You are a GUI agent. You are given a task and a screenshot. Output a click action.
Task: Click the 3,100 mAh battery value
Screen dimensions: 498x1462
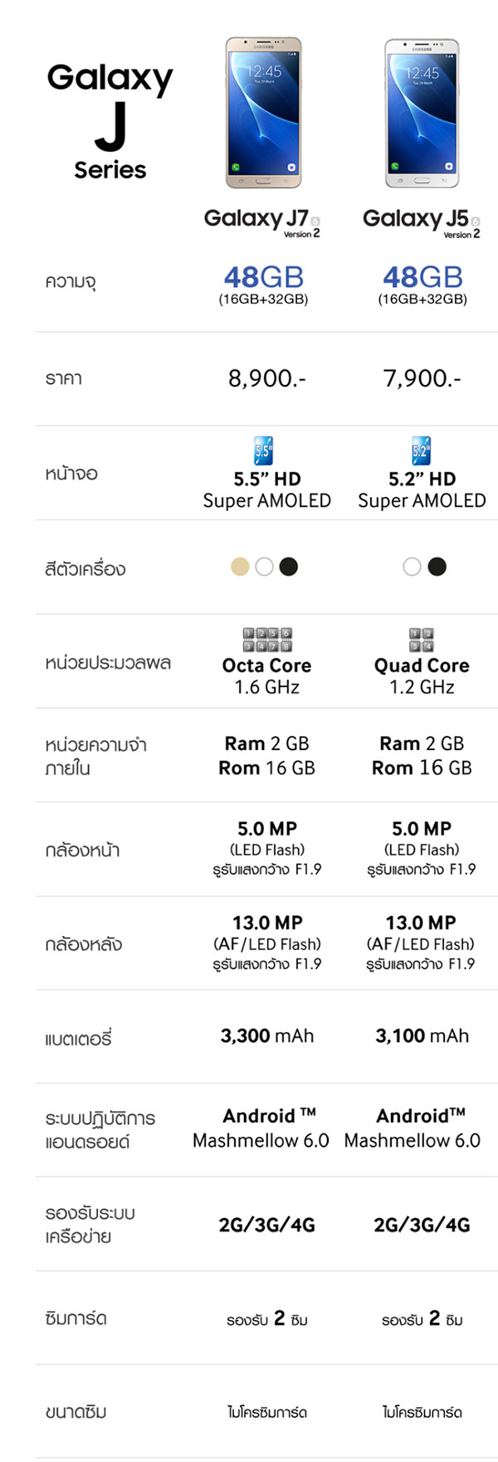click(x=422, y=1036)
